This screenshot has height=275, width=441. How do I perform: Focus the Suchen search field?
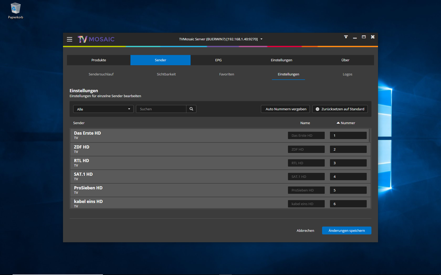click(x=161, y=109)
